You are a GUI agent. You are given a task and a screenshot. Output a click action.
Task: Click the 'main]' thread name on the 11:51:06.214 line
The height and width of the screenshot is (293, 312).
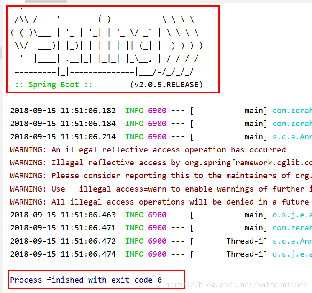[x=256, y=137]
